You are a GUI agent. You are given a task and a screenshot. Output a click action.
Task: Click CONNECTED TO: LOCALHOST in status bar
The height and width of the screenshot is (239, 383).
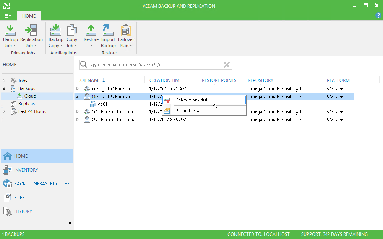(258, 234)
